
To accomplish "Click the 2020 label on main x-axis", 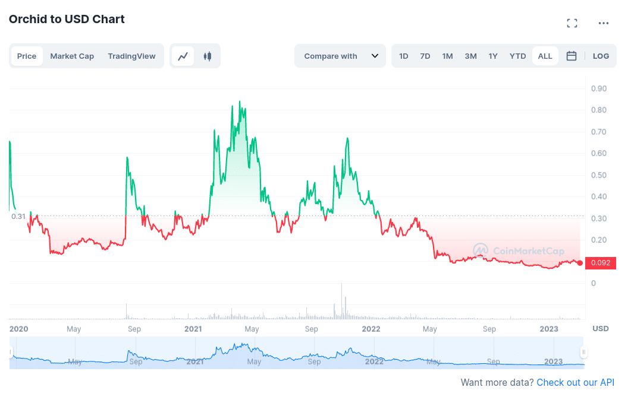I will [x=18, y=329].
